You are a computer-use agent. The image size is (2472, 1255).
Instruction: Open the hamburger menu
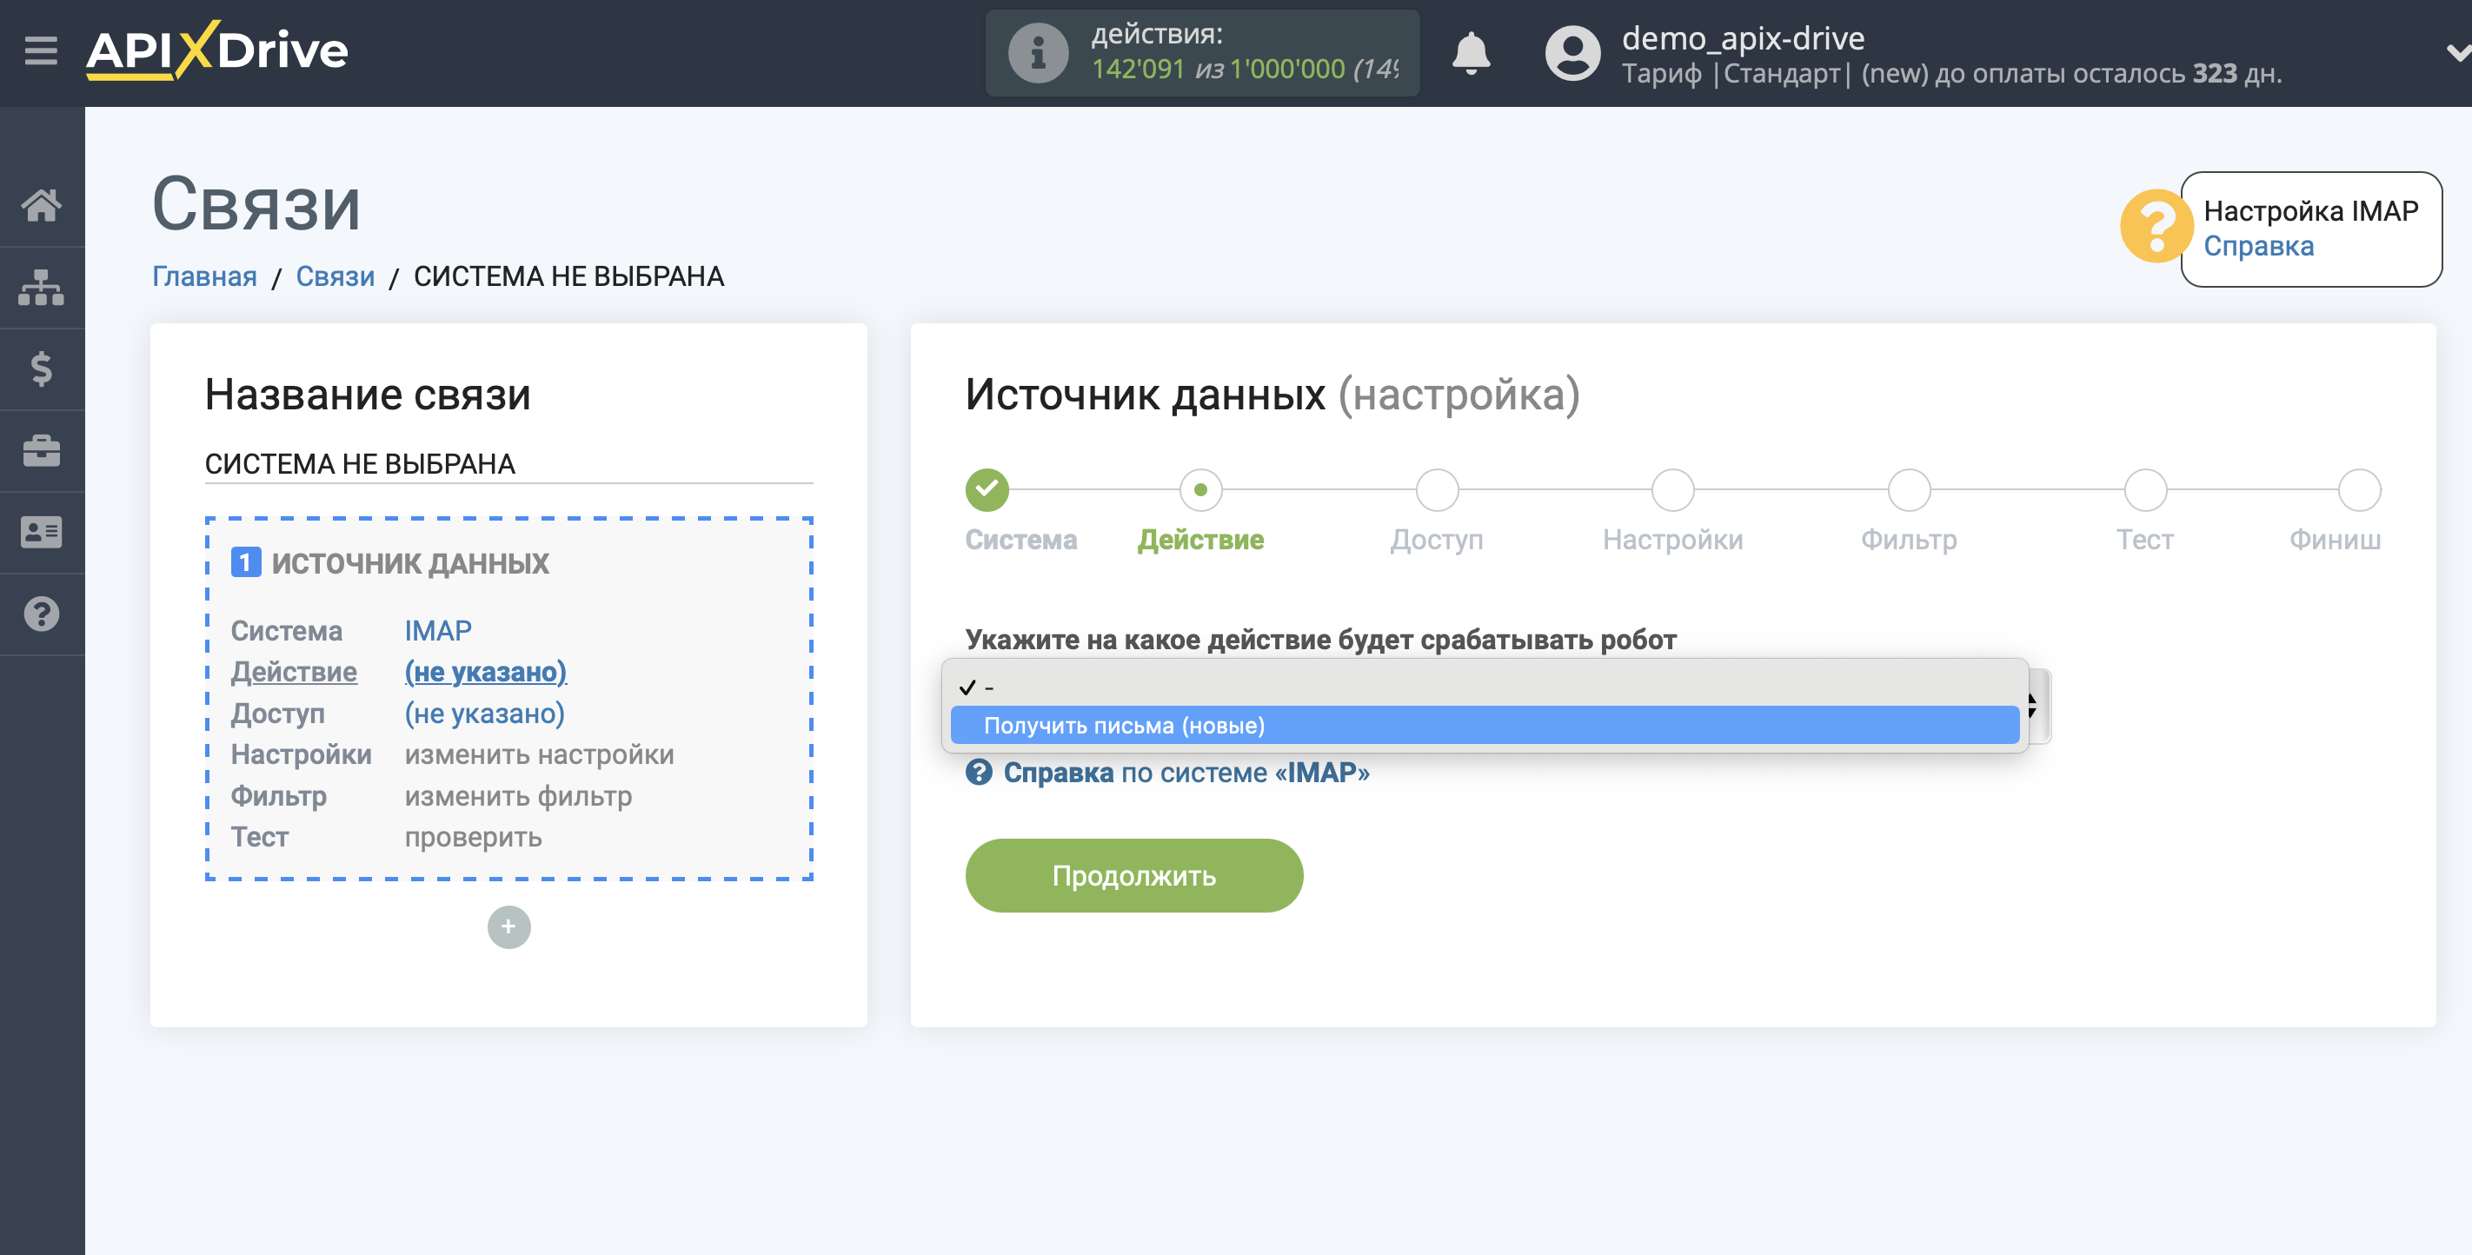click(x=41, y=50)
